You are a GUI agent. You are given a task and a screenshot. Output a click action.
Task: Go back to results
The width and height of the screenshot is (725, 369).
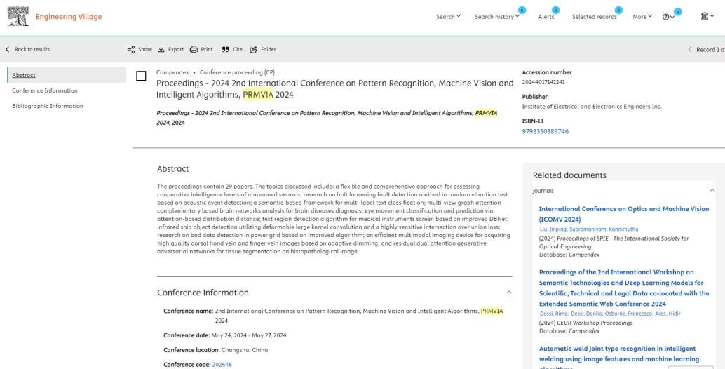tap(28, 49)
